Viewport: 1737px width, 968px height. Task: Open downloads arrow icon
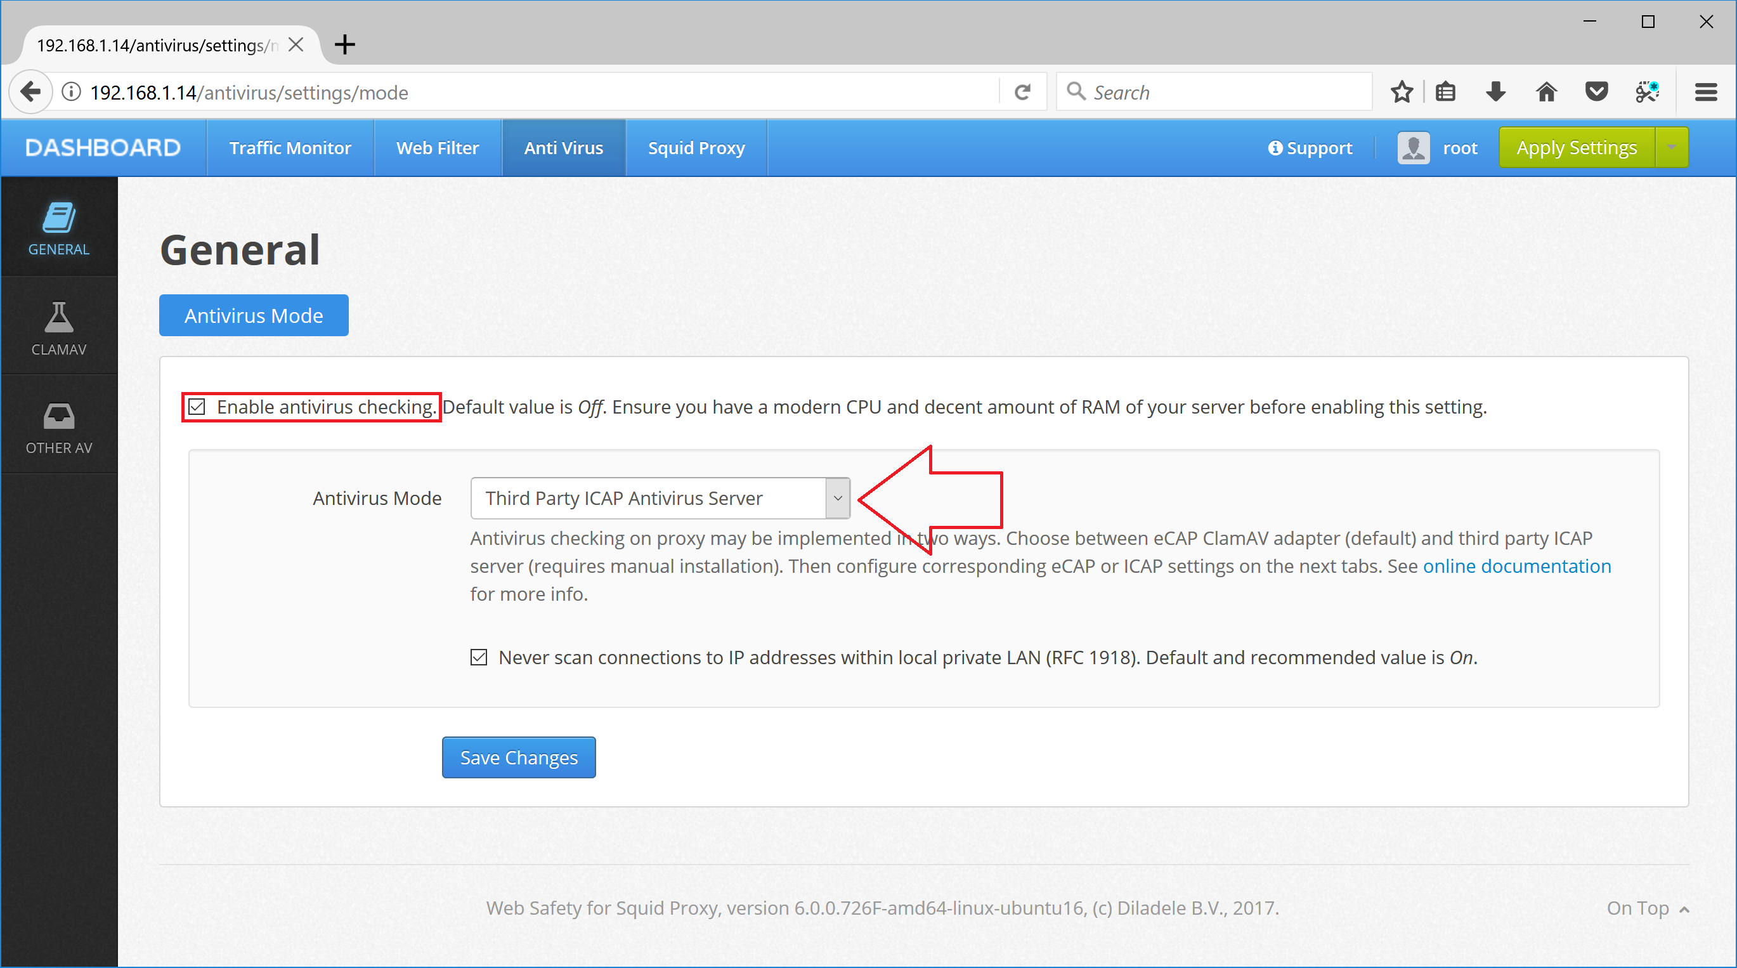pos(1495,92)
